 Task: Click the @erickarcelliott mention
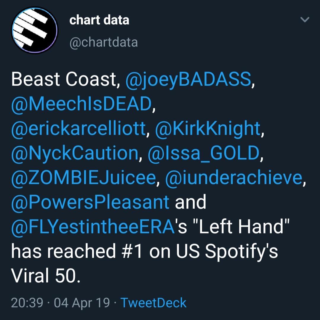click(x=79, y=128)
